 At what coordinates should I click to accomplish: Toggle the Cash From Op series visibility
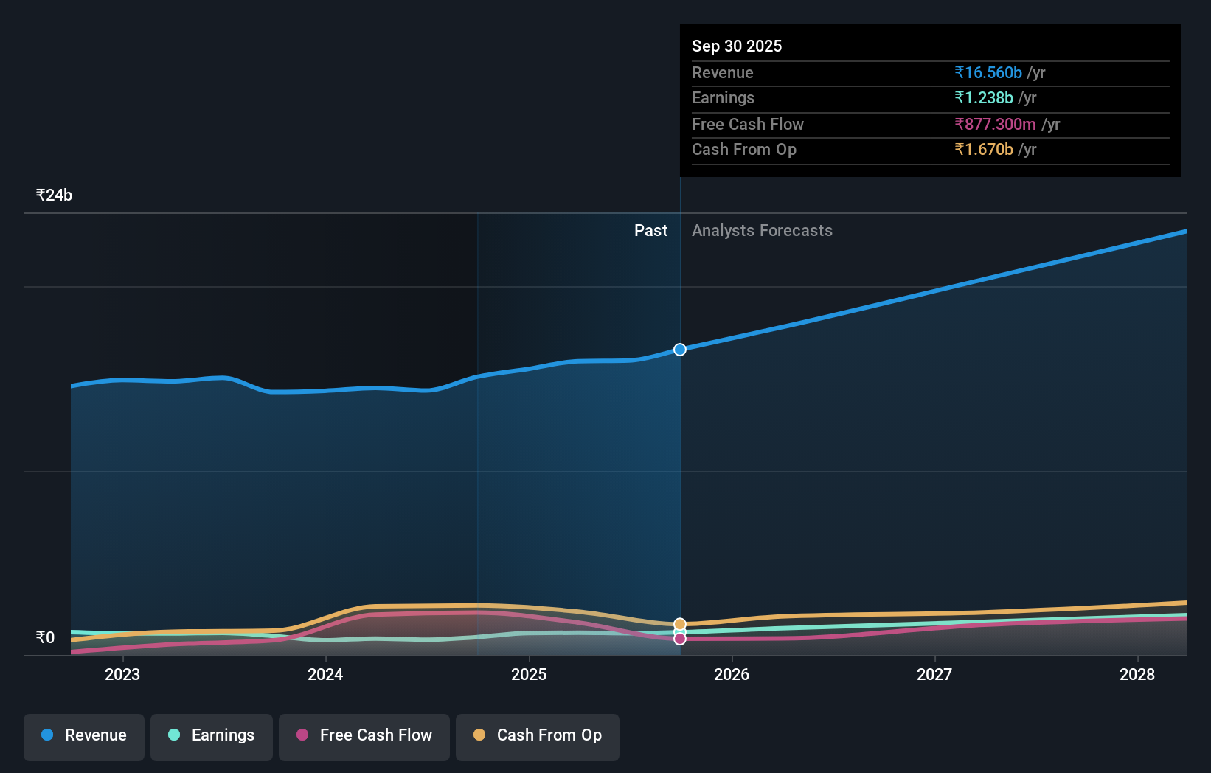537,736
